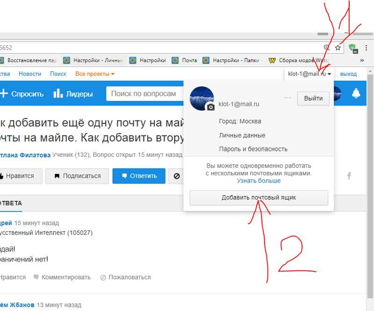Focus the Поиск по вопросам search field

145,94
